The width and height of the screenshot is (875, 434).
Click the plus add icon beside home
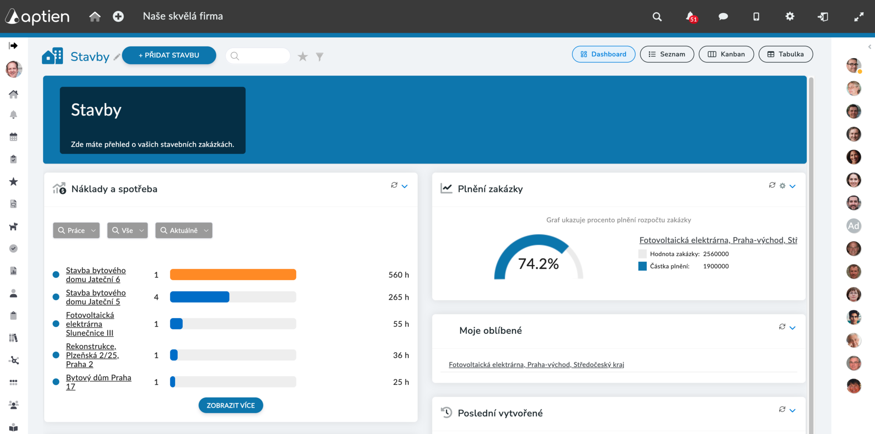(118, 16)
